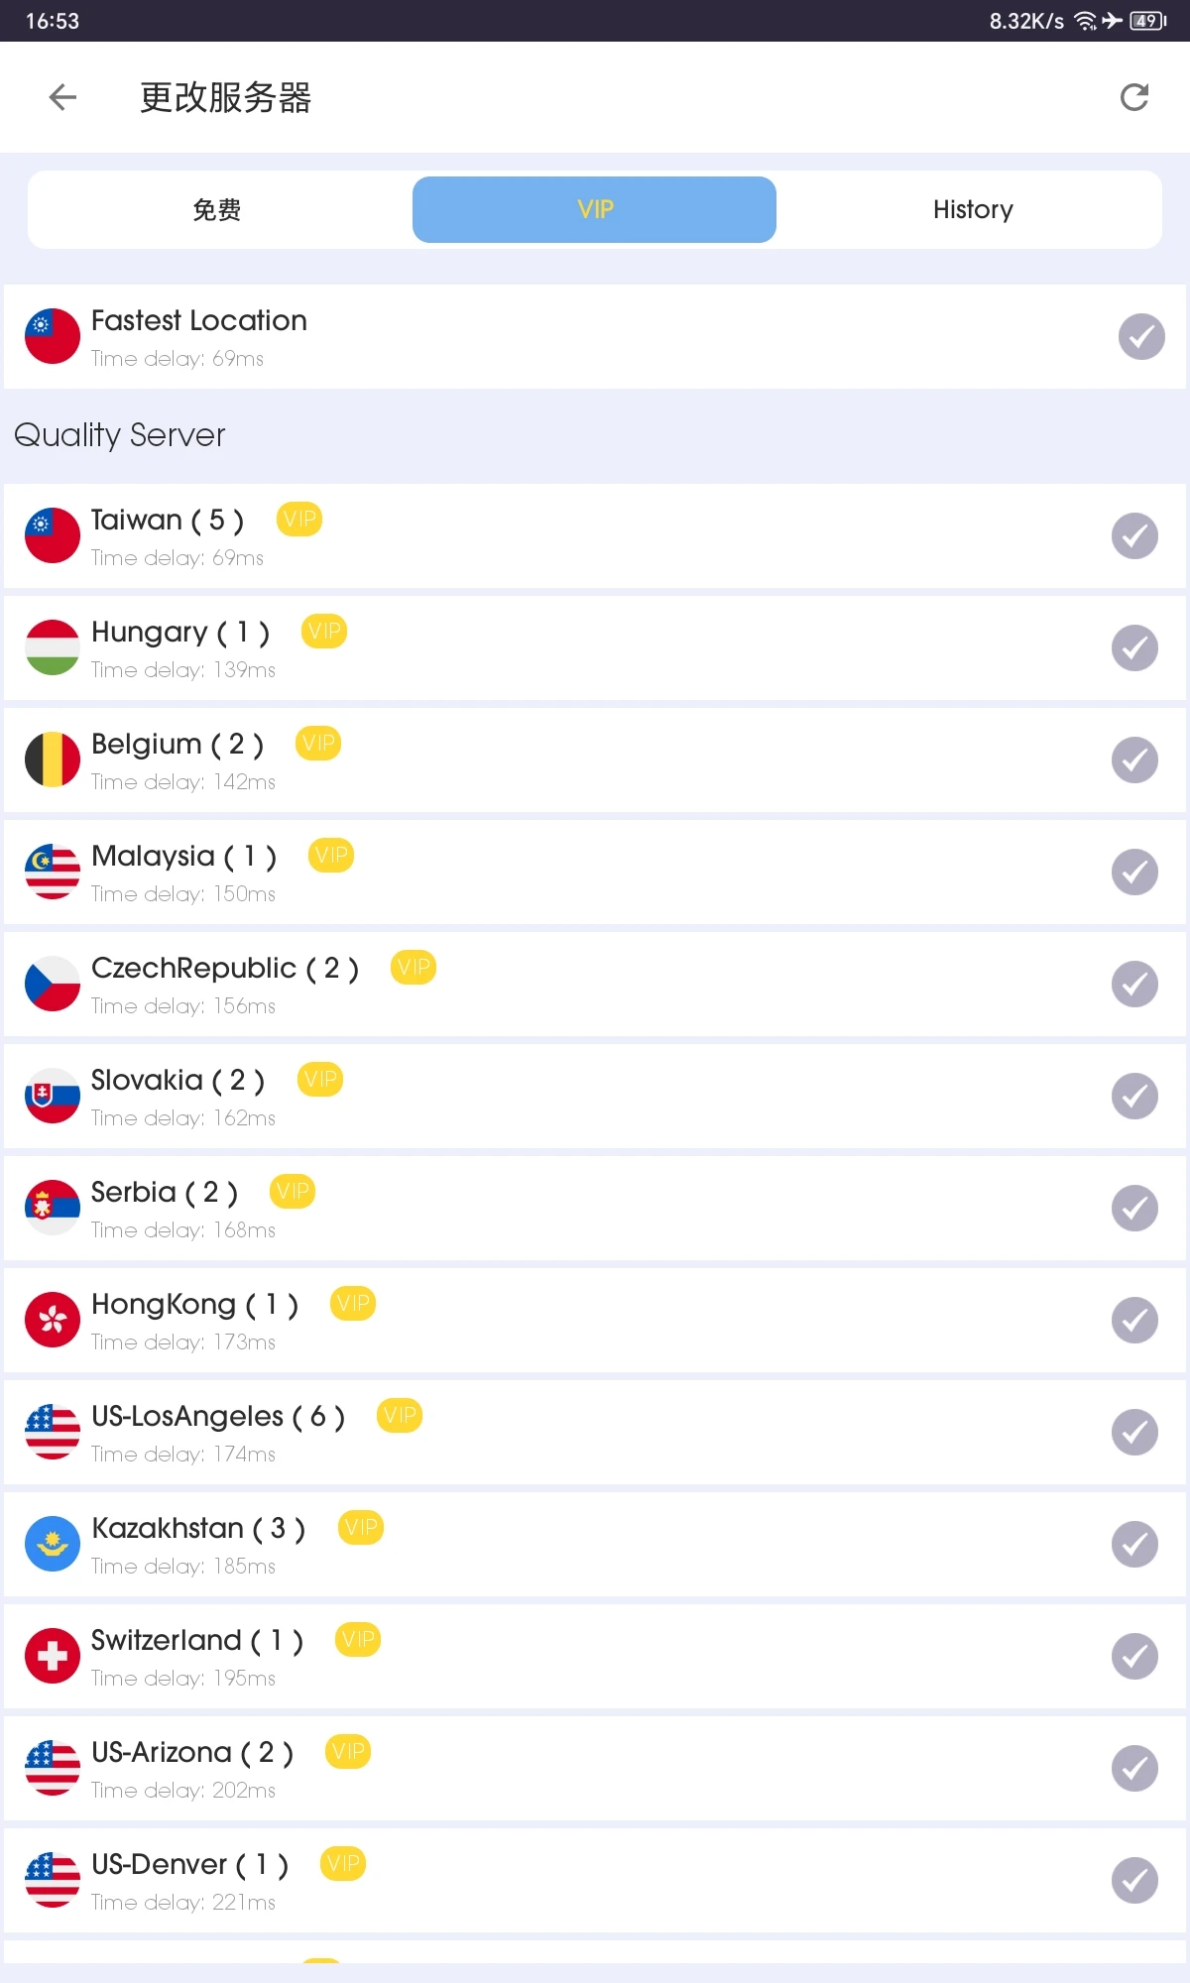Tap the HongKong flag icon
This screenshot has height=1983, width=1190.
pos(53,1320)
